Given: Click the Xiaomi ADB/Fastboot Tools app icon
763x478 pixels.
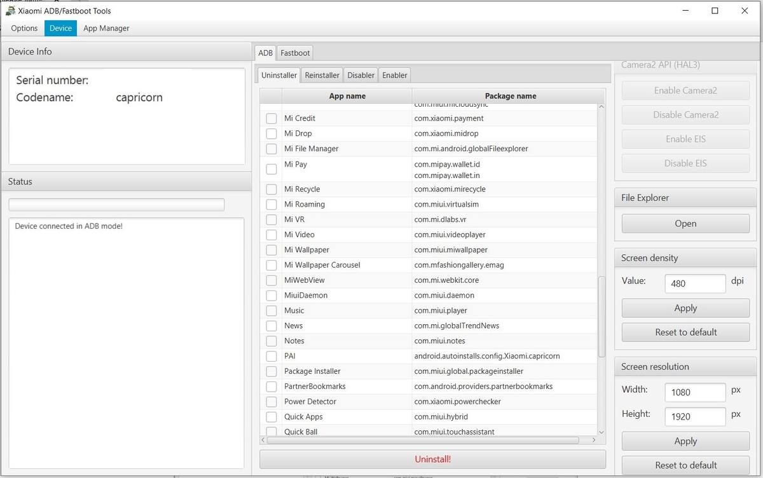Looking at the screenshot, I should point(10,11).
